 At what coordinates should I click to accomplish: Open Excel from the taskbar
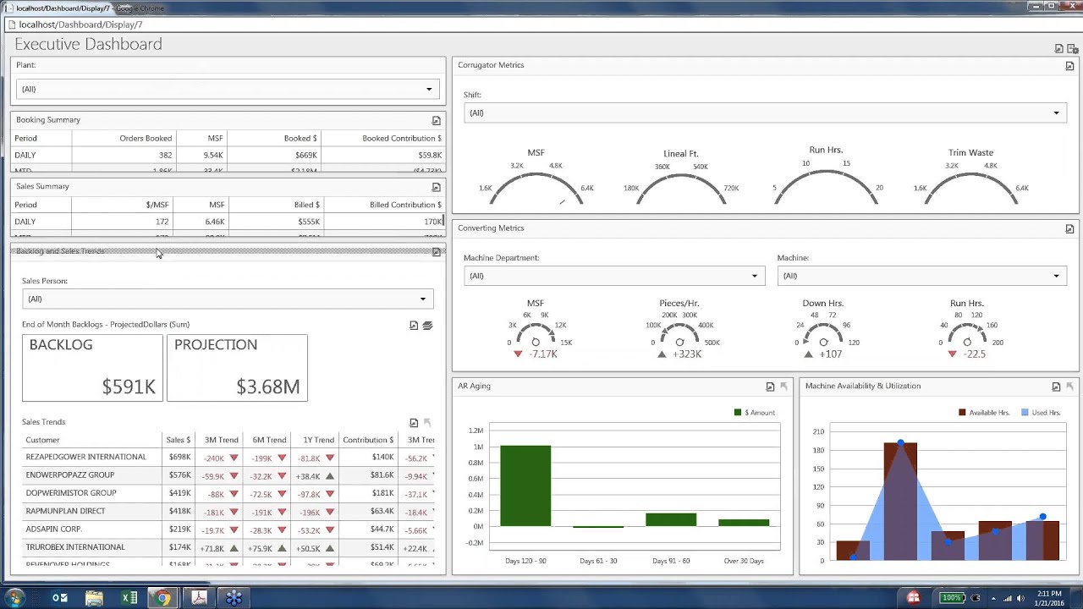tap(129, 598)
